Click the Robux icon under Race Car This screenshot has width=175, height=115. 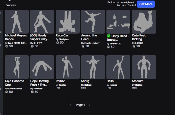[57, 42]
